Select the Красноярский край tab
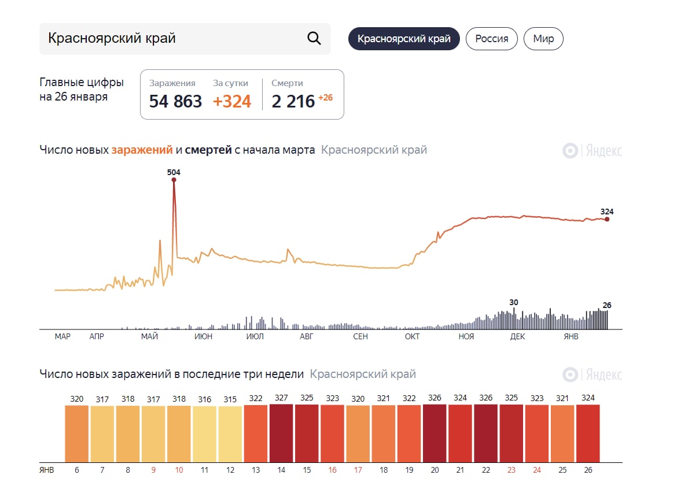692x482 pixels. coord(404,39)
